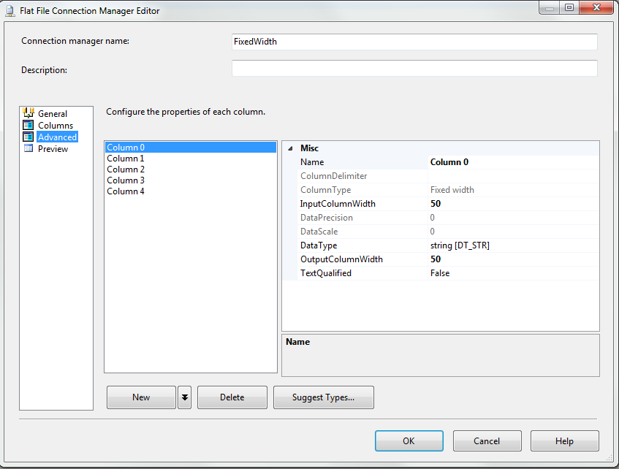Select the General page icon
Viewport: 619px width, 469px height.
pos(30,113)
